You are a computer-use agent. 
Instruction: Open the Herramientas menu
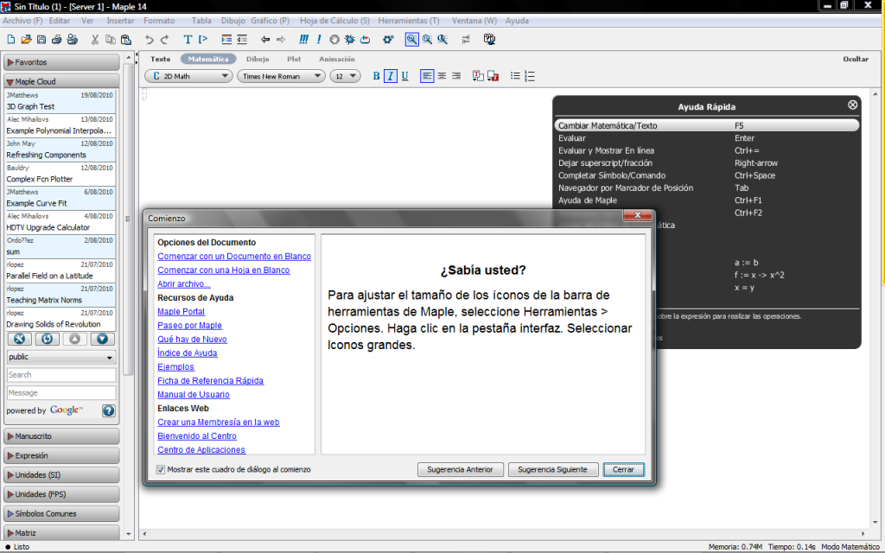409,21
